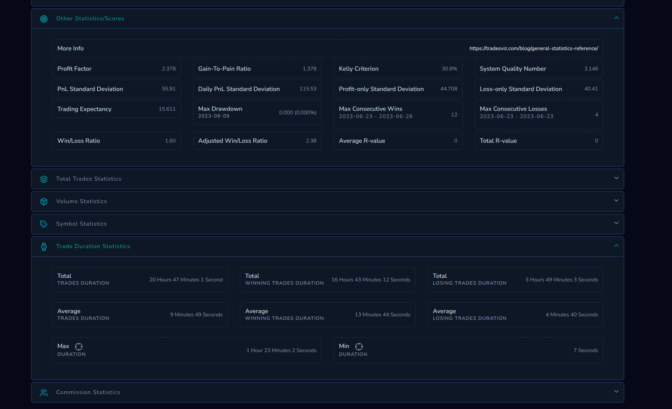Click the Max Drawdown date 2023-06-09

pyautogui.click(x=214, y=116)
